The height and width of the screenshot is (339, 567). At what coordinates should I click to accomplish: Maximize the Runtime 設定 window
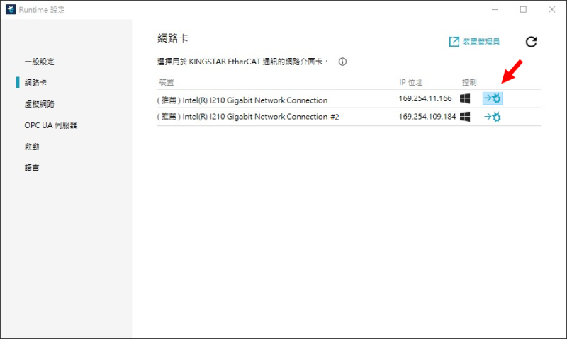(523, 10)
